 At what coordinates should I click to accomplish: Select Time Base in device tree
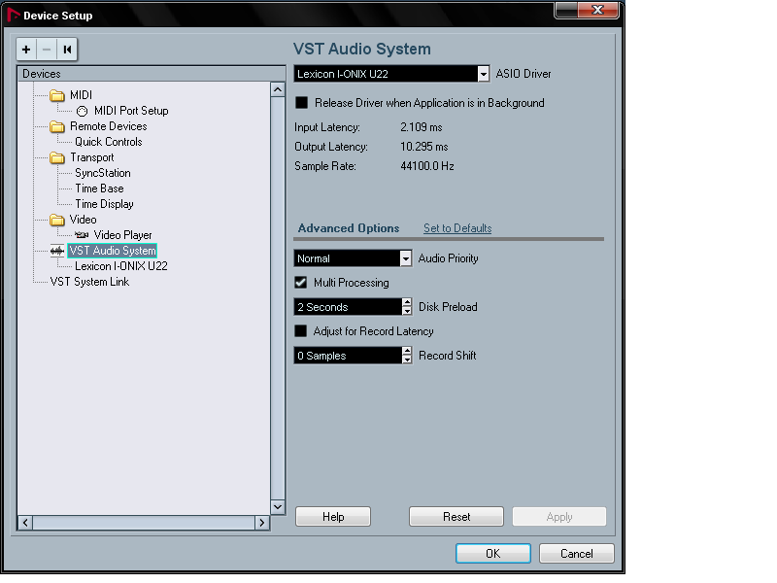click(x=100, y=189)
